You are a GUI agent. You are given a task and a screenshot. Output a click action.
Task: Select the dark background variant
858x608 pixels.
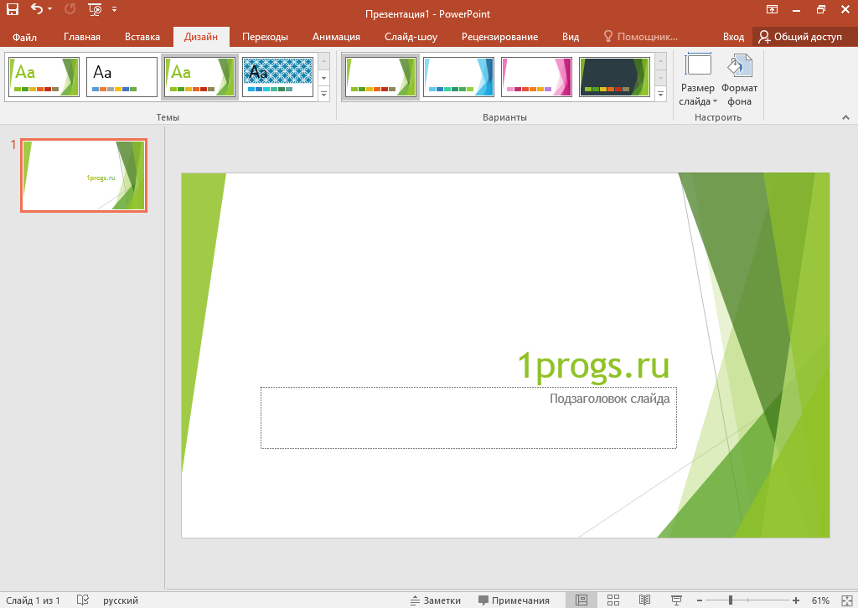point(614,77)
